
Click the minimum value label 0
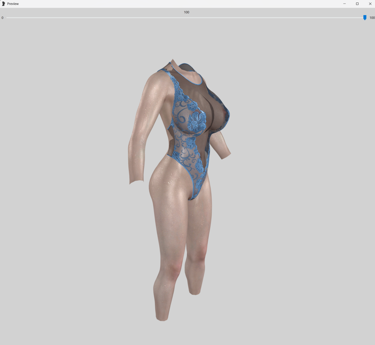2,18
